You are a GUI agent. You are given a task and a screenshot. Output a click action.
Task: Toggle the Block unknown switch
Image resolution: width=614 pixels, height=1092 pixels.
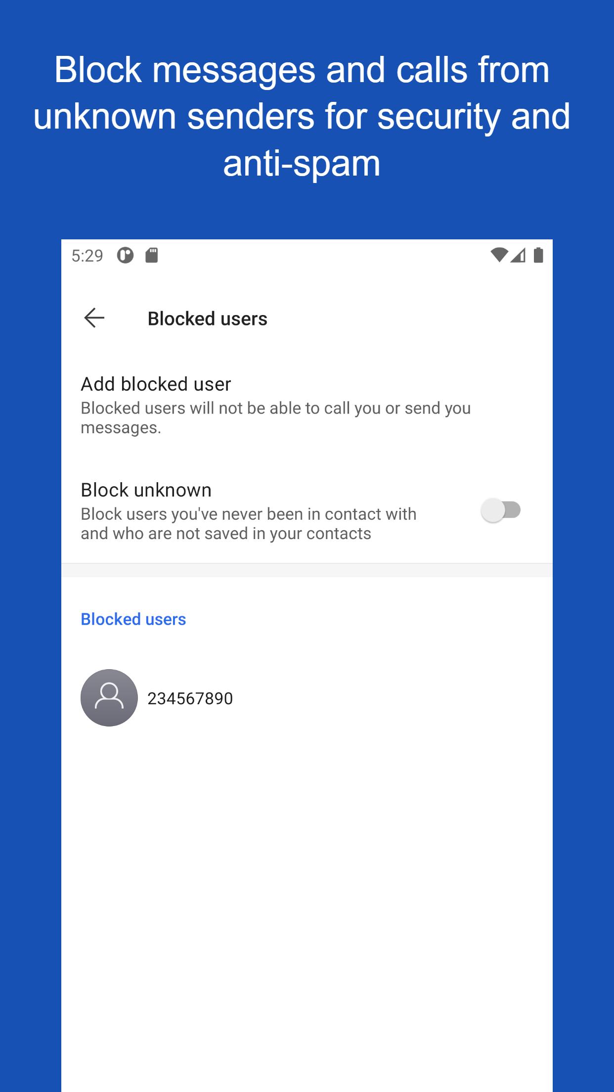click(x=501, y=510)
